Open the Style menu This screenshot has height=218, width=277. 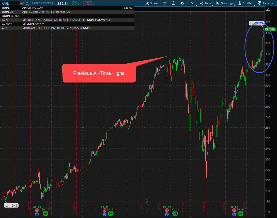pos(205,3)
